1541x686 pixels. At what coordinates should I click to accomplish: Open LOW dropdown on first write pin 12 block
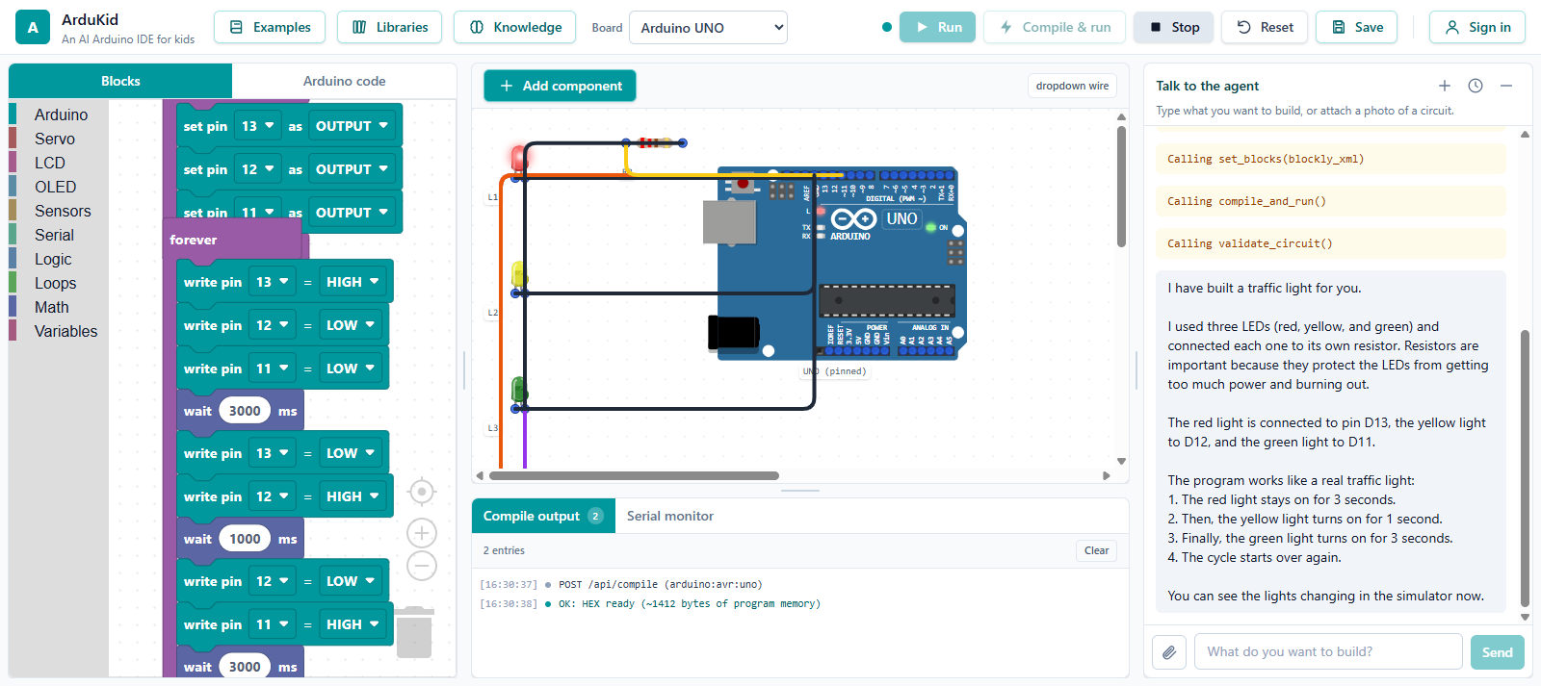click(x=351, y=325)
